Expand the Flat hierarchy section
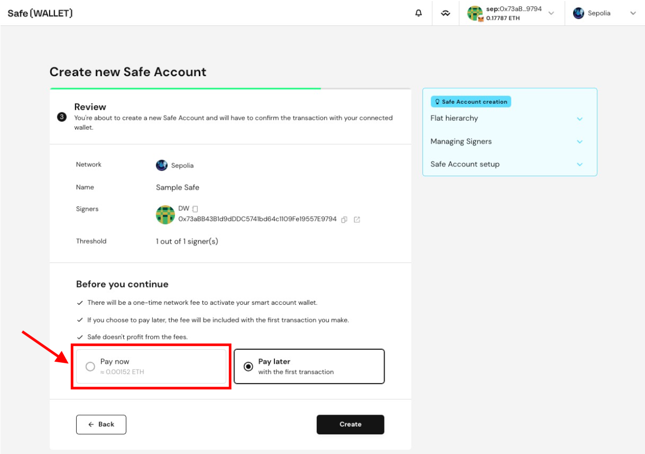Image resolution: width=645 pixels, height=454 pixels. pyautogui.click(x=509, y=119)
